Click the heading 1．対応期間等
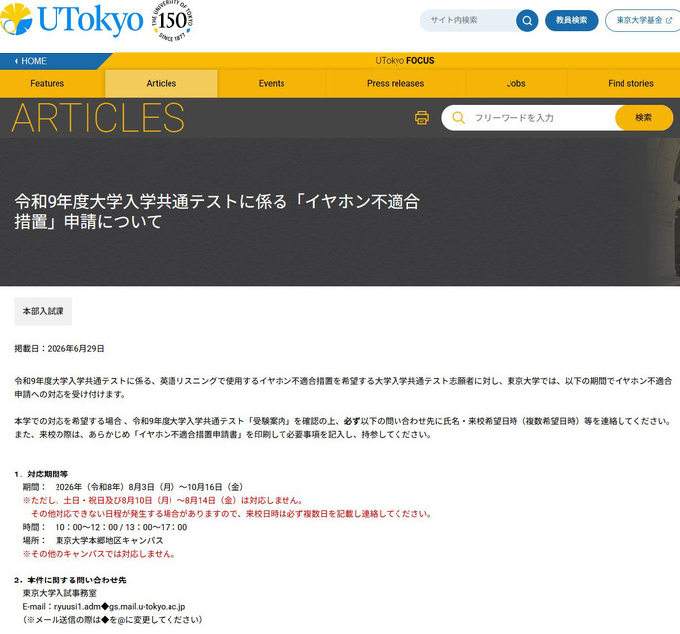Screen dimensions: 680x634 (x=42, y=475)
